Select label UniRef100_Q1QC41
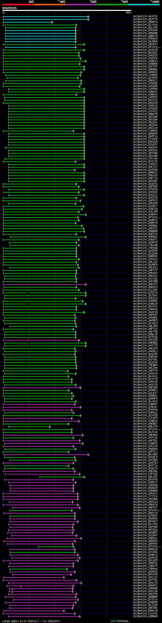Viewport: 162px width, 623px height. [x=145, y=184]
